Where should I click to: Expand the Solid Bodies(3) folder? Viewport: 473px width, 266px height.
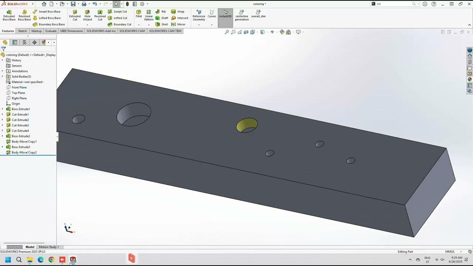point(3,76)
